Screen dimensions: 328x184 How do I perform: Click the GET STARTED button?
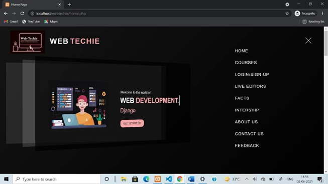(x=132, y=123)
